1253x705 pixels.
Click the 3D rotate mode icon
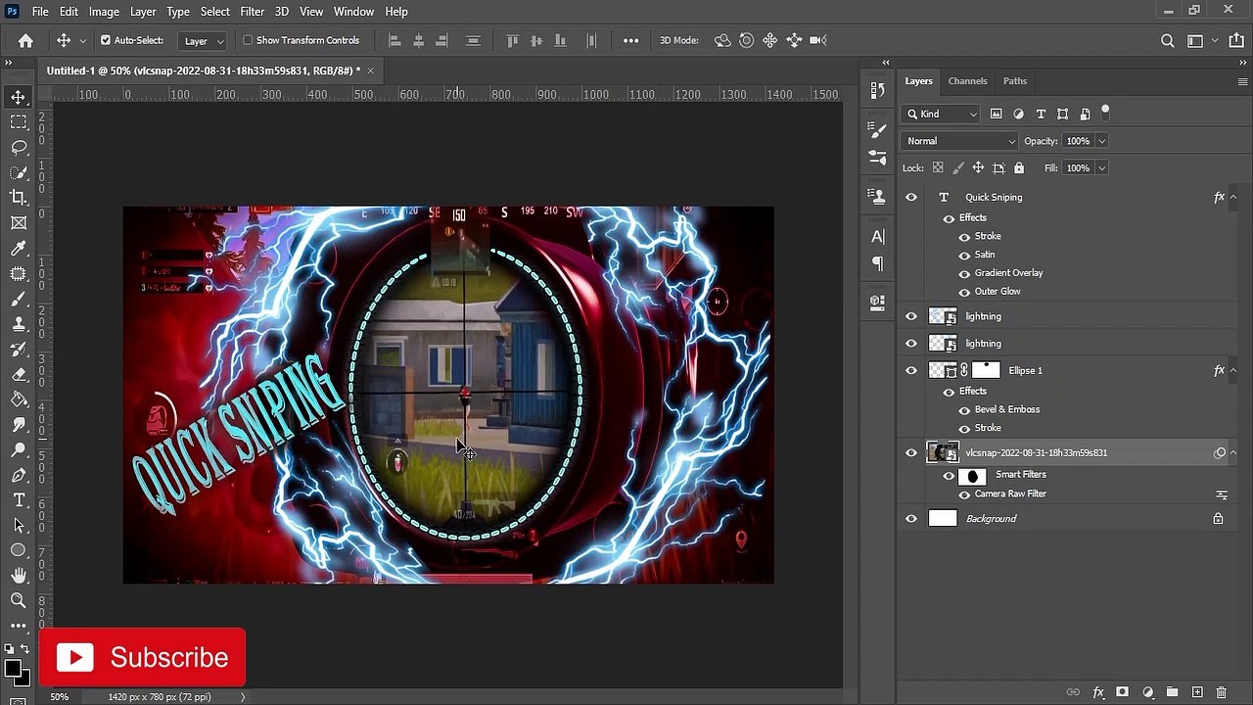[x=722, y=40]
